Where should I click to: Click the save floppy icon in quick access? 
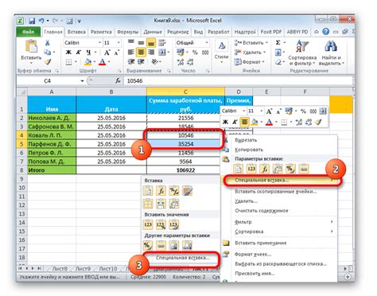pos(32,21)
